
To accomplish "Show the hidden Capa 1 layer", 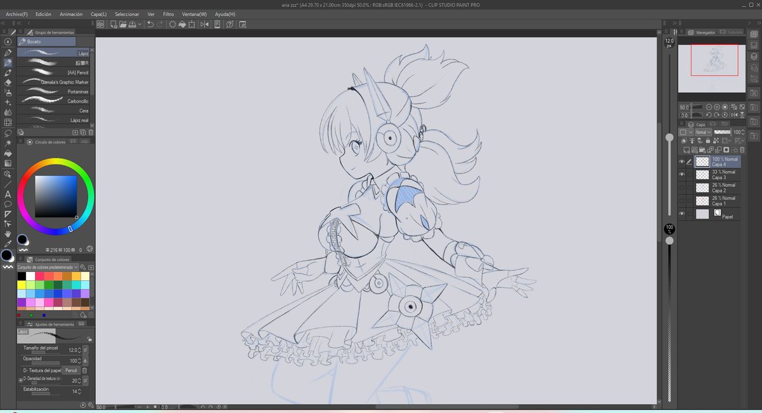I will [x=681, y=200].
